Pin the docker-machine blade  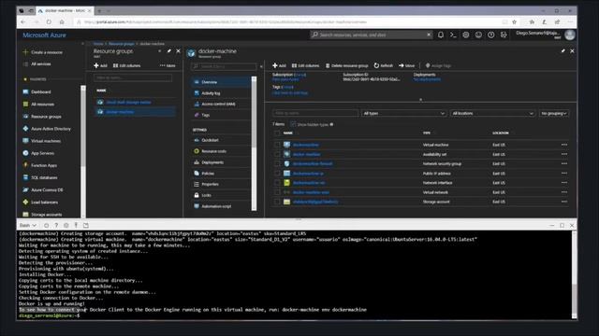pos(562,51)
